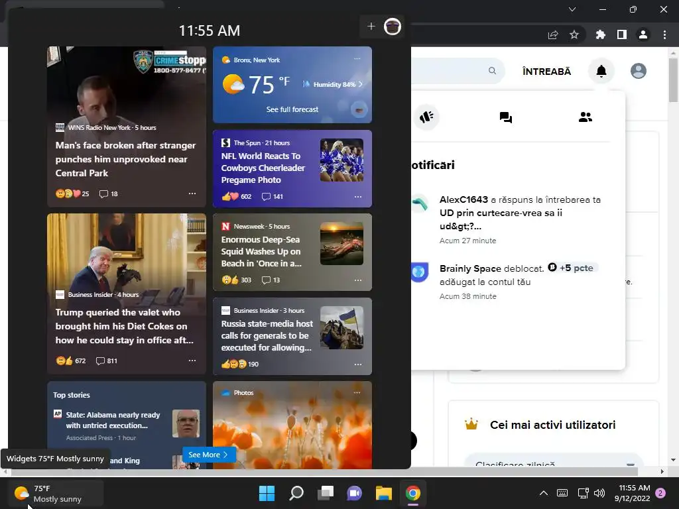The height and width of the screenshot is (509, 679).
Task: Click See full forecast link
Action: [292, 109]
